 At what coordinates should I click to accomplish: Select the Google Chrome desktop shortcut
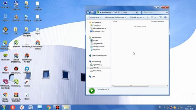5,97
